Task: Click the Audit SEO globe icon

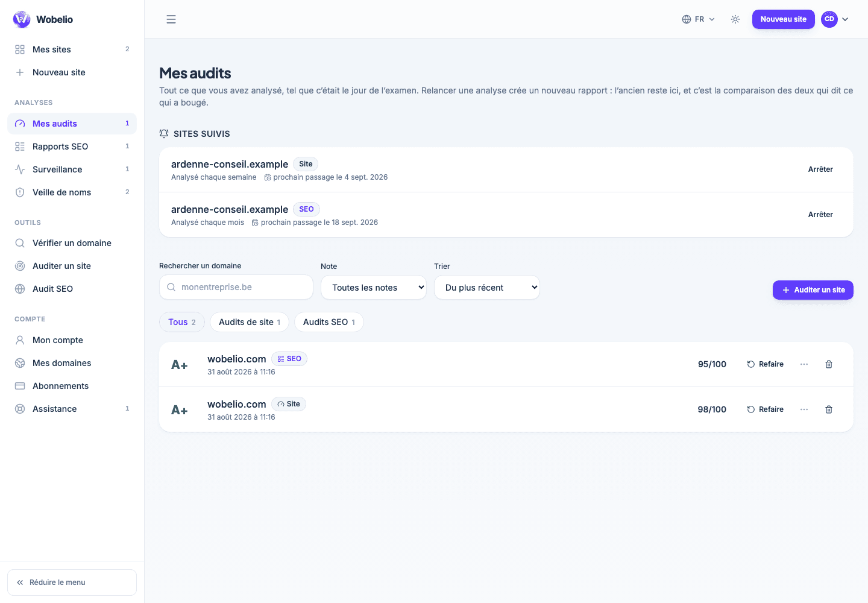Action: tap(20, 289)
